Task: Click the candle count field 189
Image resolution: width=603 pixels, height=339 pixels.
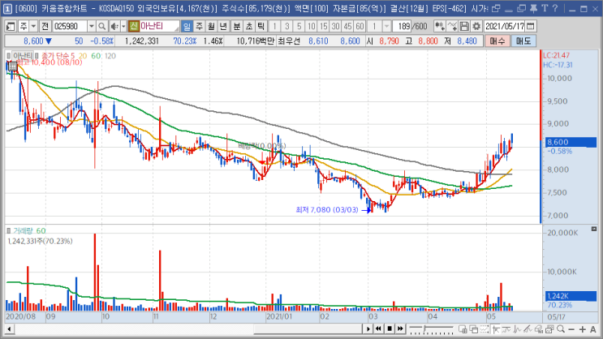Action: (x=403, y=26)
